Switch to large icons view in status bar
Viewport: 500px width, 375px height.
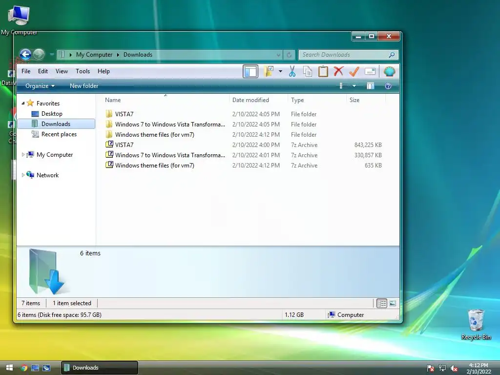[x=393, y=303]
